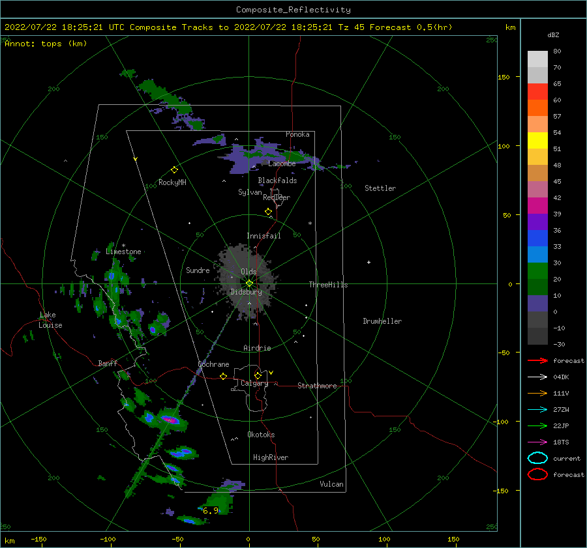Click the 6.9 storm top annotation
The image size is (587, 548).
(211, 511)
